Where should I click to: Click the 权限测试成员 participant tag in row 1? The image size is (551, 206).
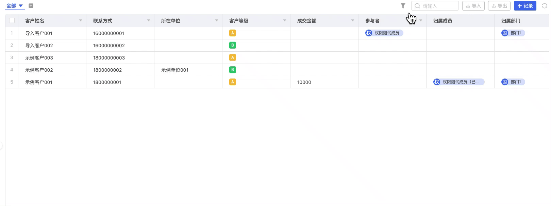(384, 33)
